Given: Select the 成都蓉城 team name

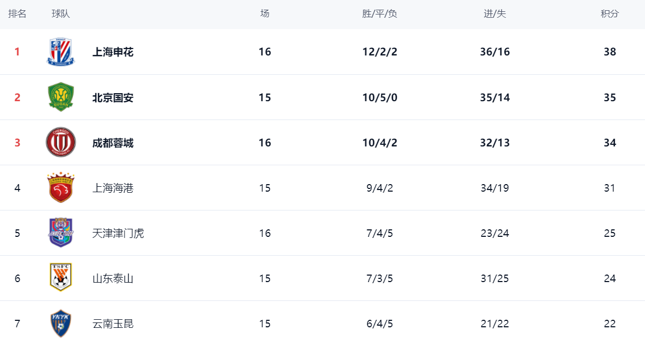Looking at the screenshot, I should pos(113,143).
